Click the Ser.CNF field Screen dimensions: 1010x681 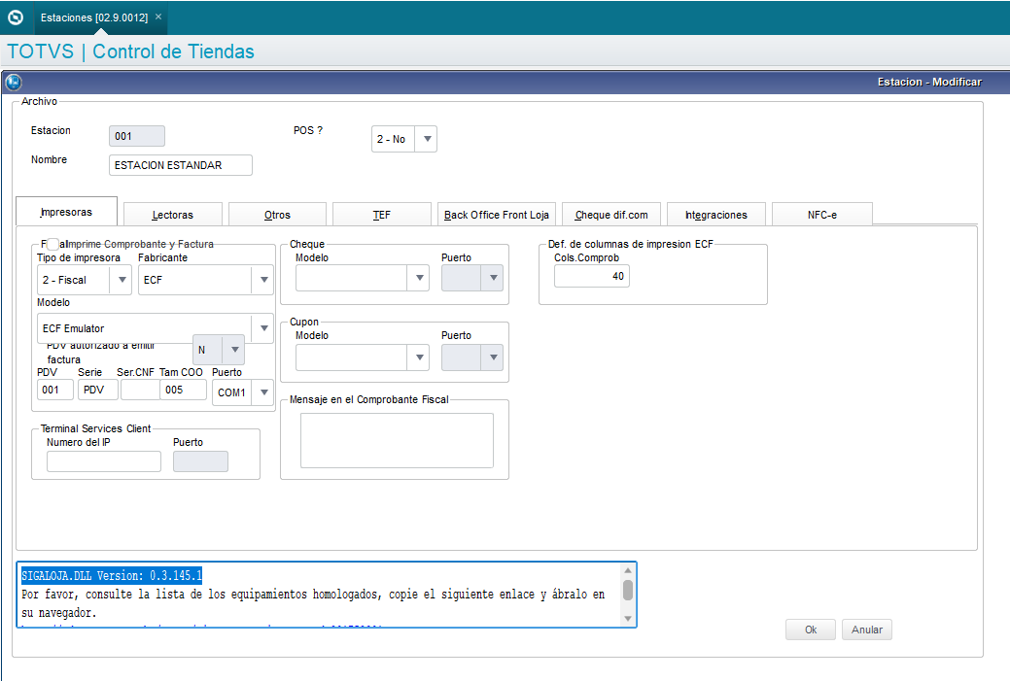tap(140, 390)
